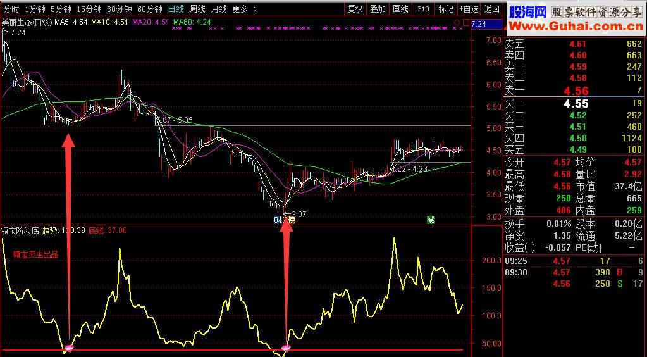This screenshot has width=647, height=357.
Task: Open the F10 company info
Action: tap(423, 9)
